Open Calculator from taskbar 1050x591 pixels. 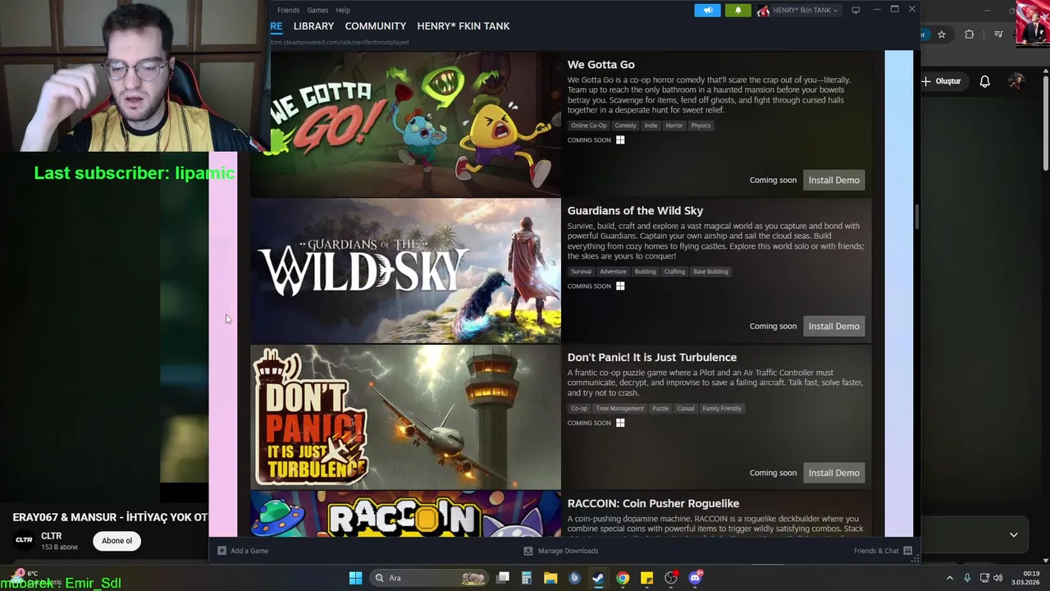tap(527, 578)
